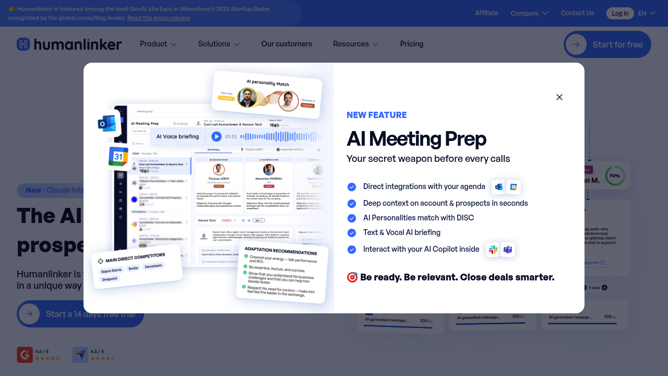Click the 'Smile' competitor chip
Viewport: 668px width, 376px height.
tap(133, 268)
